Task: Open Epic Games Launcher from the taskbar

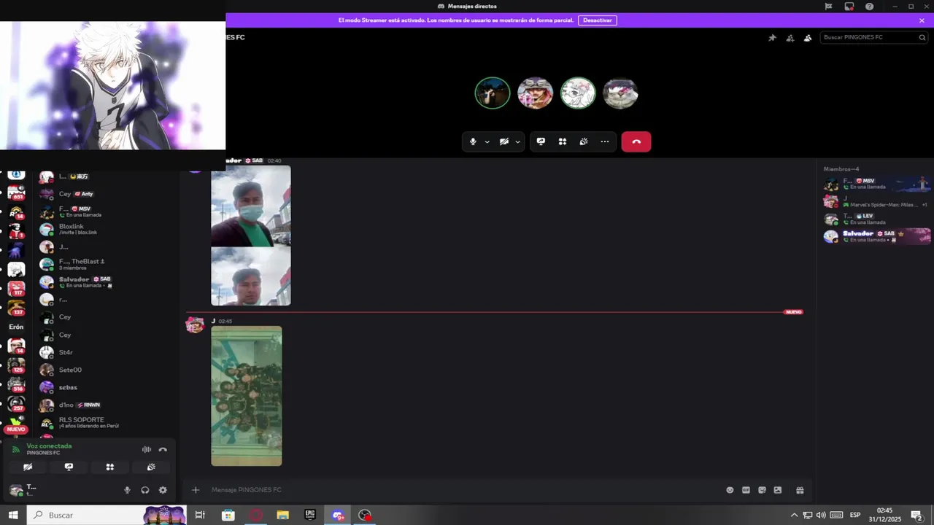Action: tap(310, 515)
